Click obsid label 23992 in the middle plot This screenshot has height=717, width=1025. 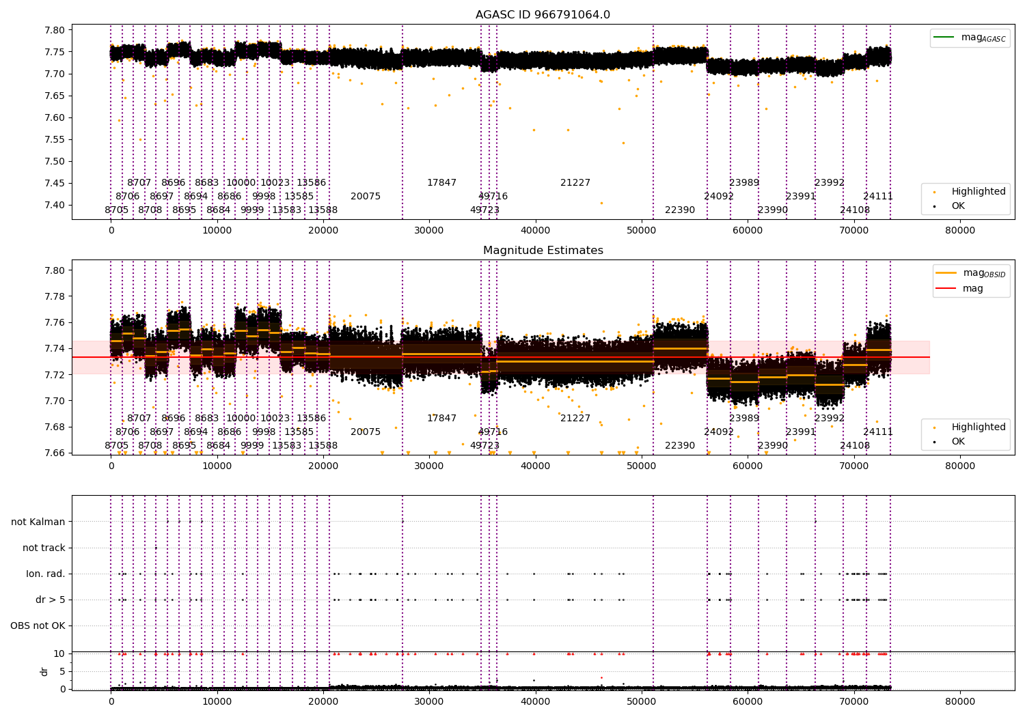click(x=830, y=418)
